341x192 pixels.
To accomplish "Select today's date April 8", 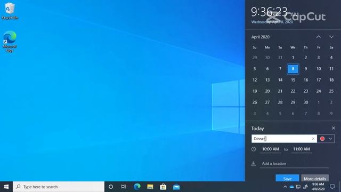I will click(293, 69).
